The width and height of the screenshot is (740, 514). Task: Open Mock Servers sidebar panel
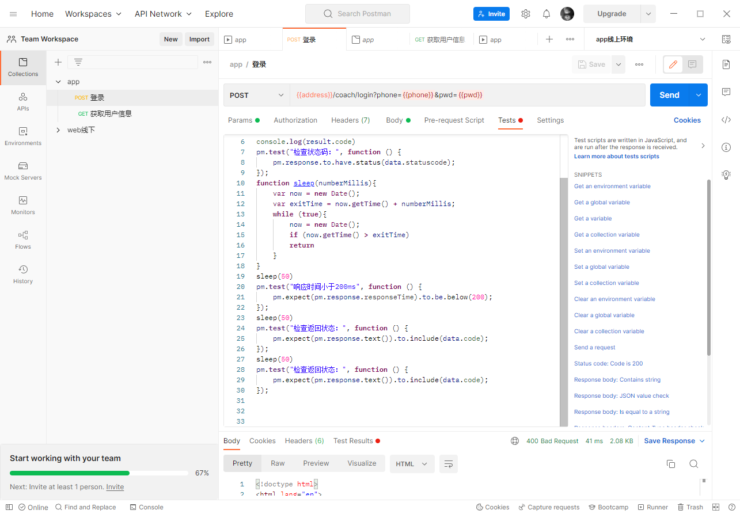point(23,171)
